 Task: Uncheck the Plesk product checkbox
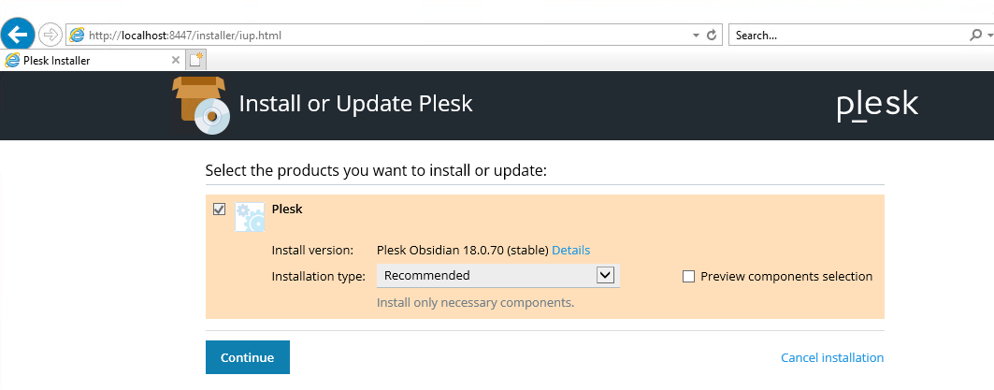(x=220, y=209)
